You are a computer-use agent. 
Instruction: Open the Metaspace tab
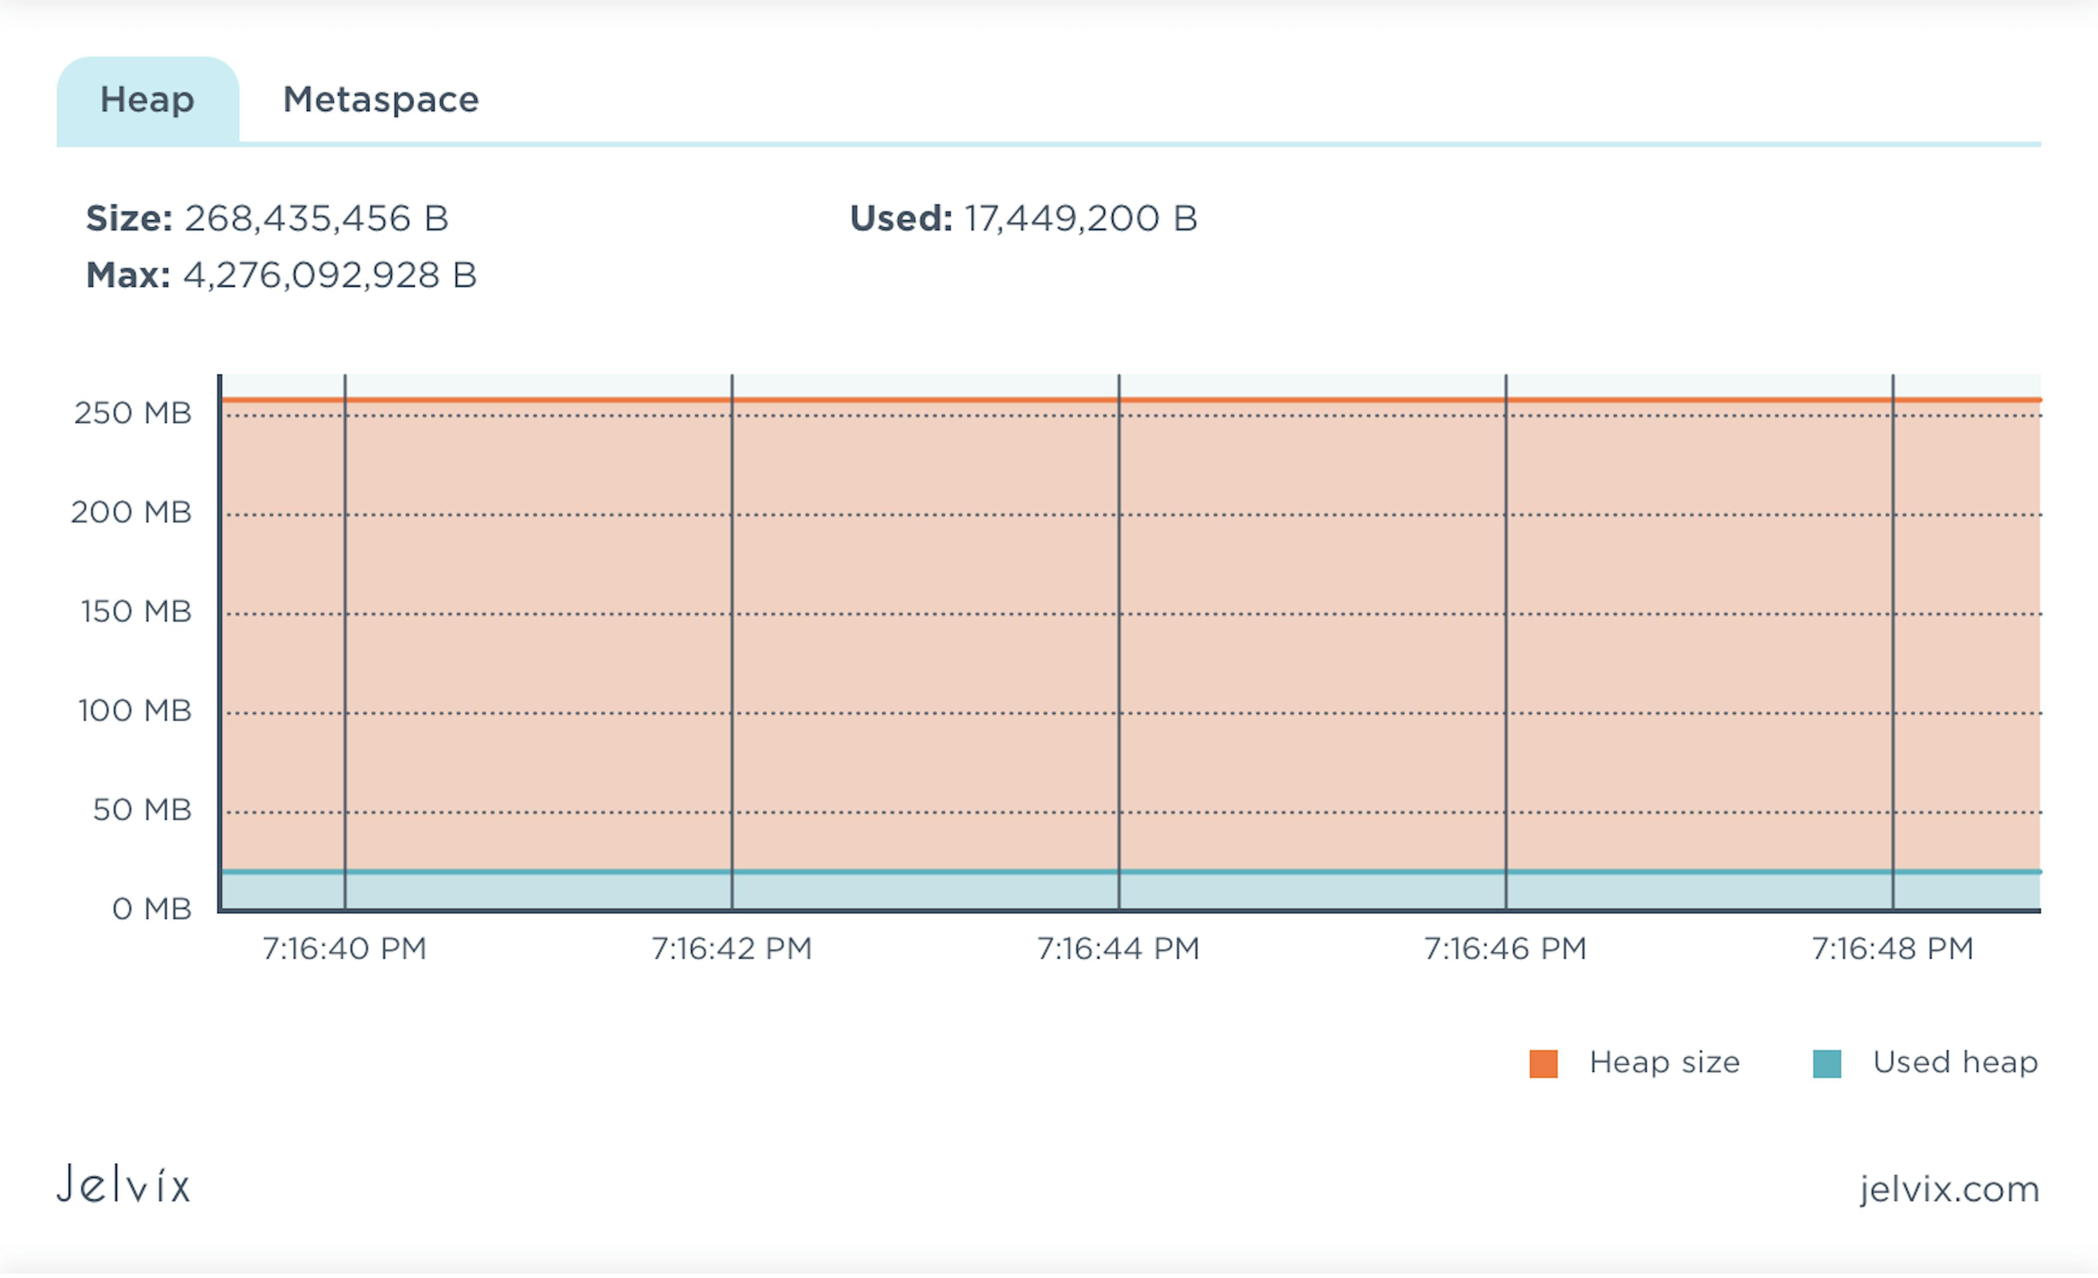(x=381, y=100)
